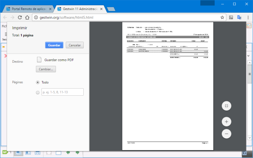Open a new browser tab

[x=111, y=9]
